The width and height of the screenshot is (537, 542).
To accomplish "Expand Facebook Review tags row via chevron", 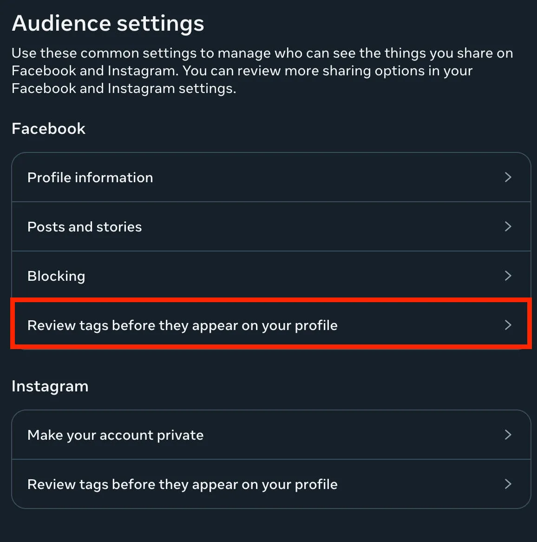I will coord(508,325).
